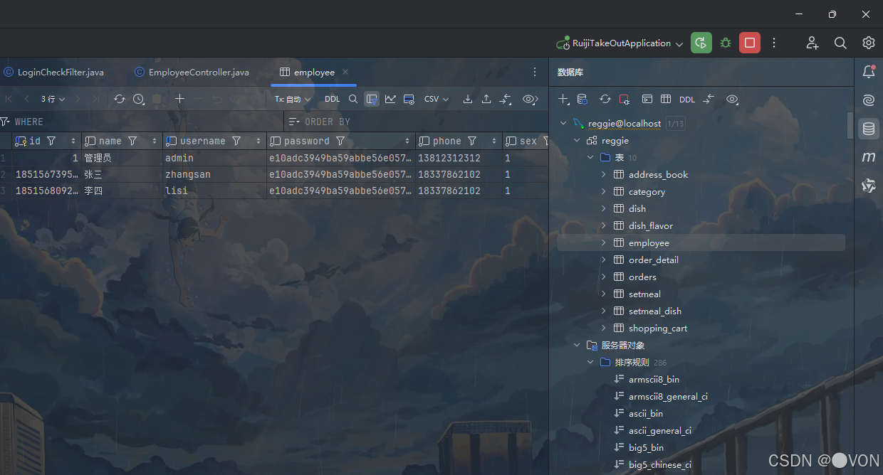Switch to EmployeeController.java tab
This screenshot has width=883, height=475.
(x=192, y=73)
